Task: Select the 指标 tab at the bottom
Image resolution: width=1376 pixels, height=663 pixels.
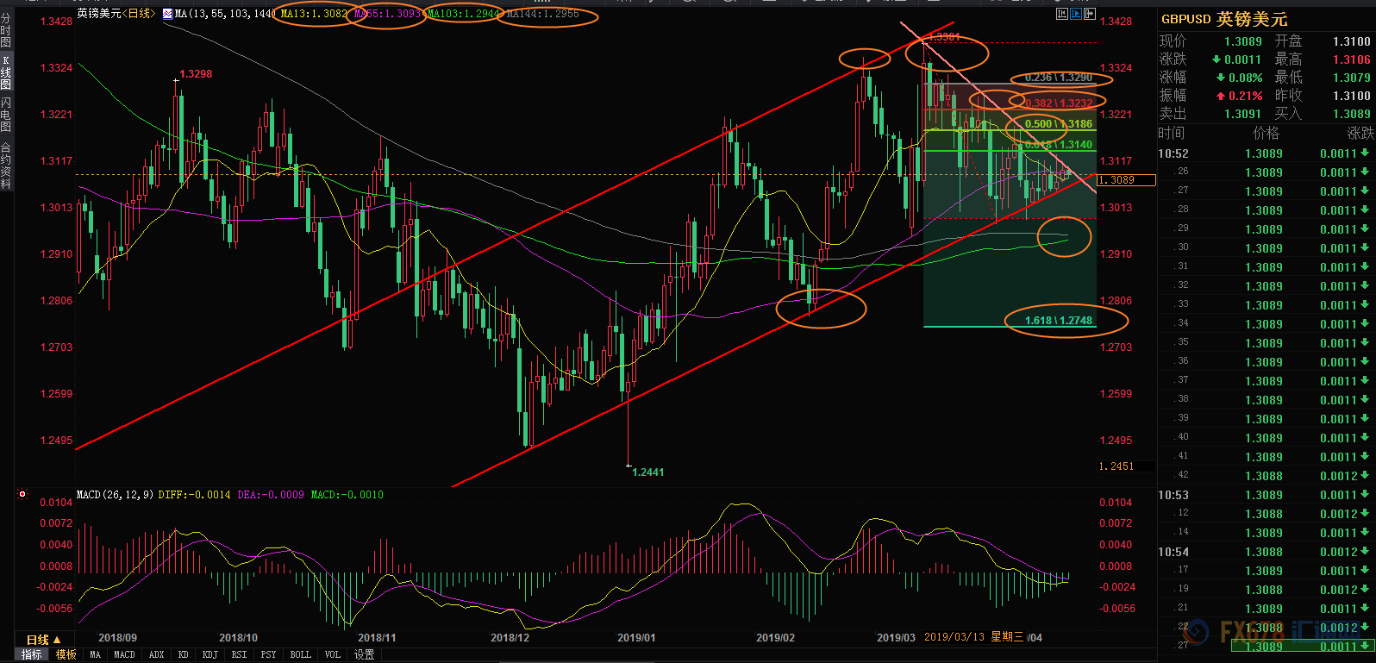Action: [x=31, y=655]
